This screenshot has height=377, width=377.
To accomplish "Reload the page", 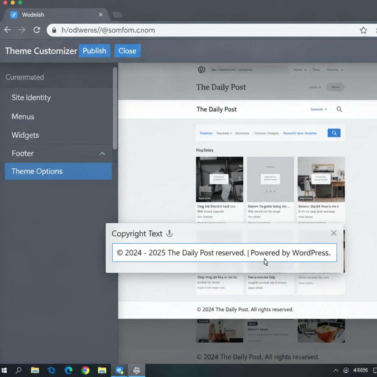I will (x=36, y=30).
